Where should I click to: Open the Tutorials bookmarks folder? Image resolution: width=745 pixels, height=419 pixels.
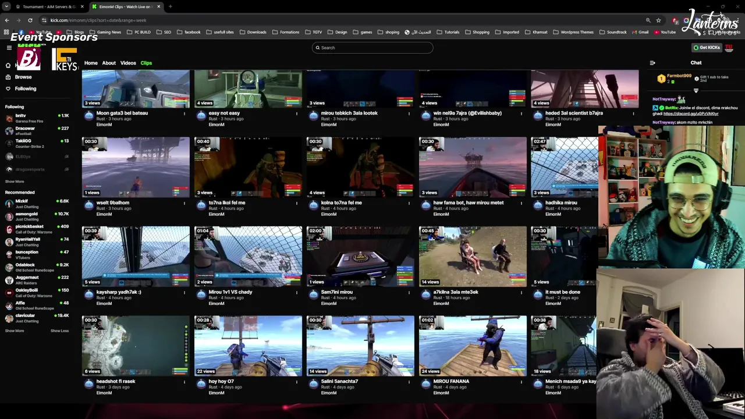coord(448,32)
